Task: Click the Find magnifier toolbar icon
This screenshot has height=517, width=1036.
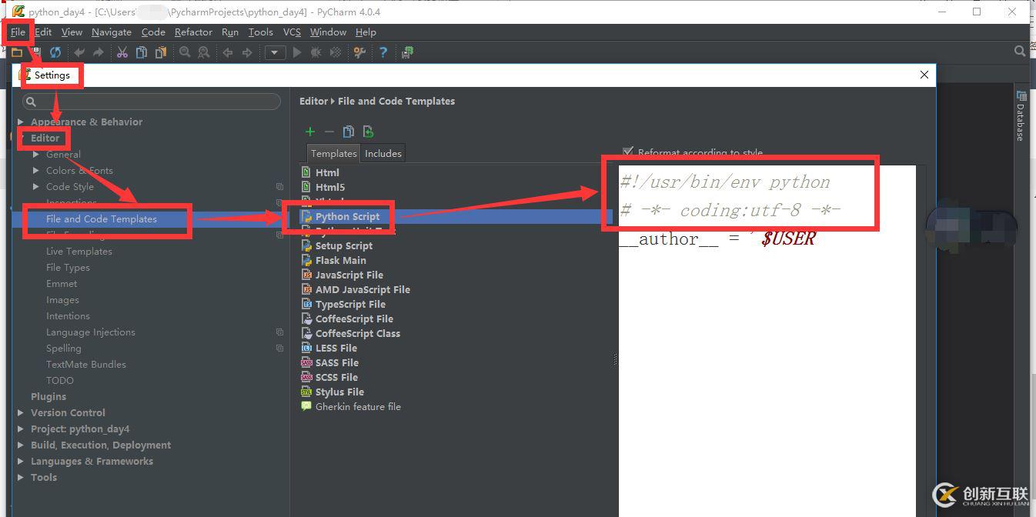Action: (185, 52)
